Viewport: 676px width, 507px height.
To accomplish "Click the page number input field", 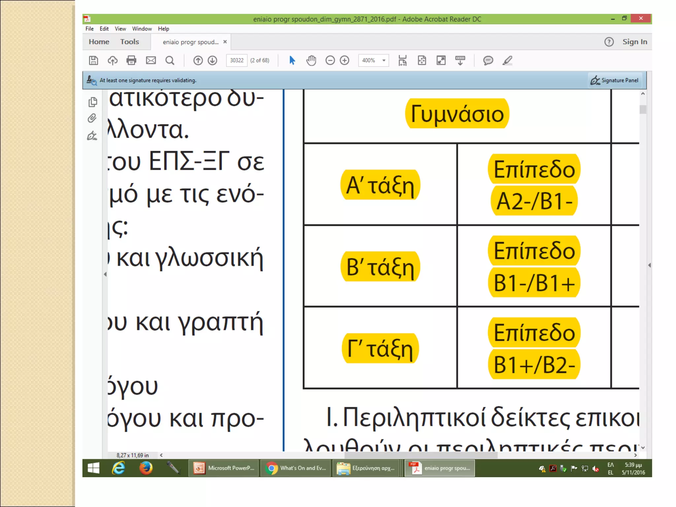I will tap(237, 60).
